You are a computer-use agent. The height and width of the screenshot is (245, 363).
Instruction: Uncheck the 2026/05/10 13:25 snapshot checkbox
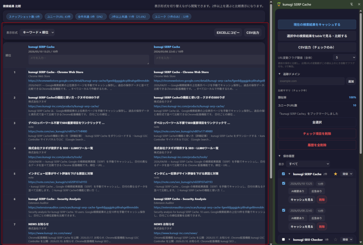pyautogui.click(x=284, y=183)
